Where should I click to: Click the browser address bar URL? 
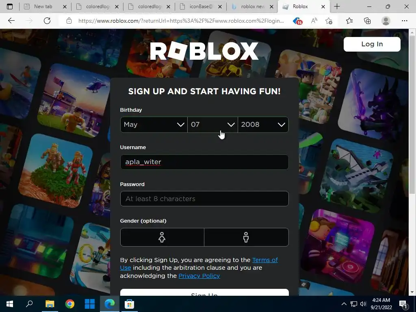click(181, 21)
